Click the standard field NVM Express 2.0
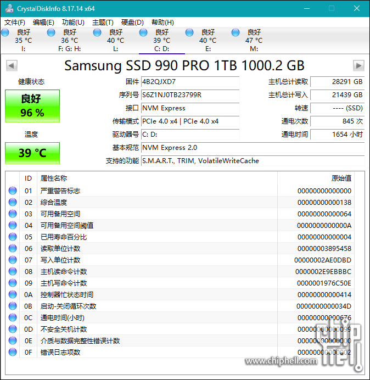Image resolution: width=370 pixels, height=380 pixels. point(253,148)
